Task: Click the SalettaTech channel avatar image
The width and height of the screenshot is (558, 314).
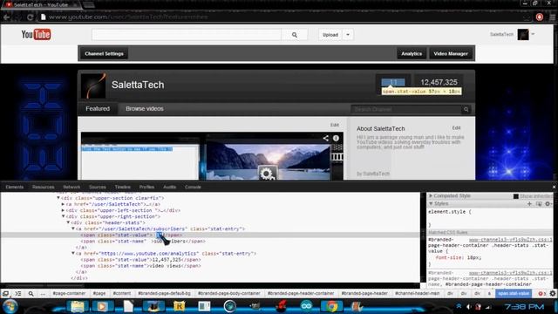Action: coord(93,85)
